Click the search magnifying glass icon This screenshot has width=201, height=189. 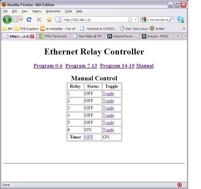pos(171,20)
